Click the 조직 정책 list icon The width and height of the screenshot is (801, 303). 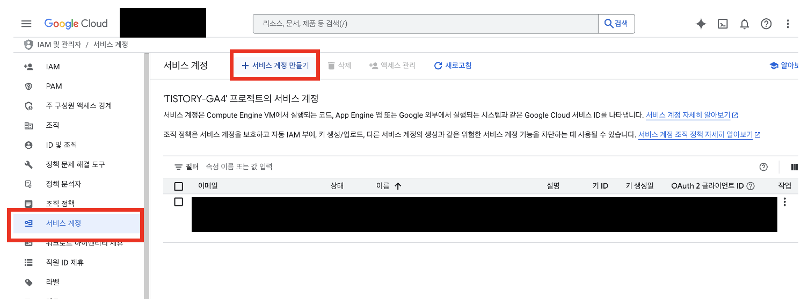pos(28,204)
